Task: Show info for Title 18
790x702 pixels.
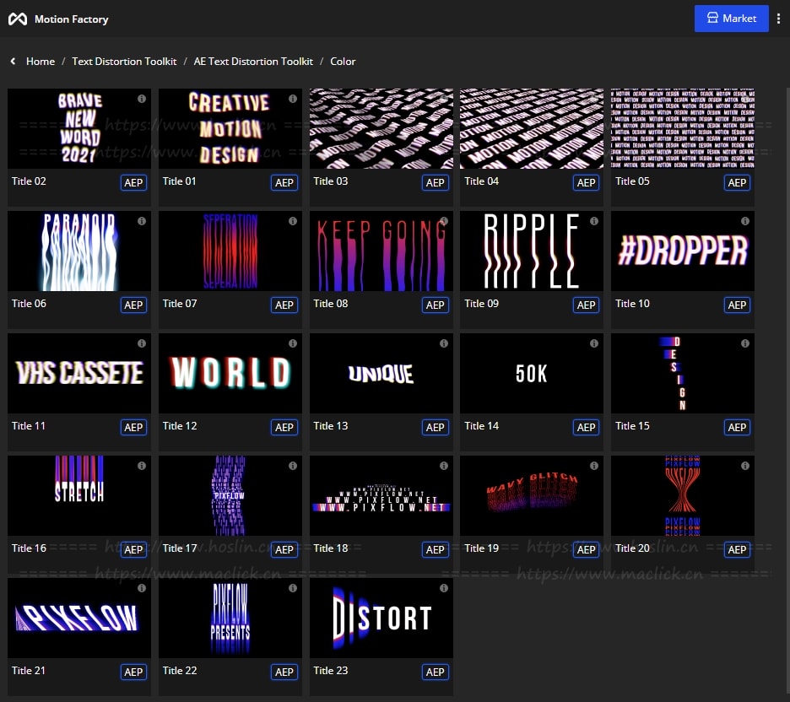Action: (x=444, y=466)
